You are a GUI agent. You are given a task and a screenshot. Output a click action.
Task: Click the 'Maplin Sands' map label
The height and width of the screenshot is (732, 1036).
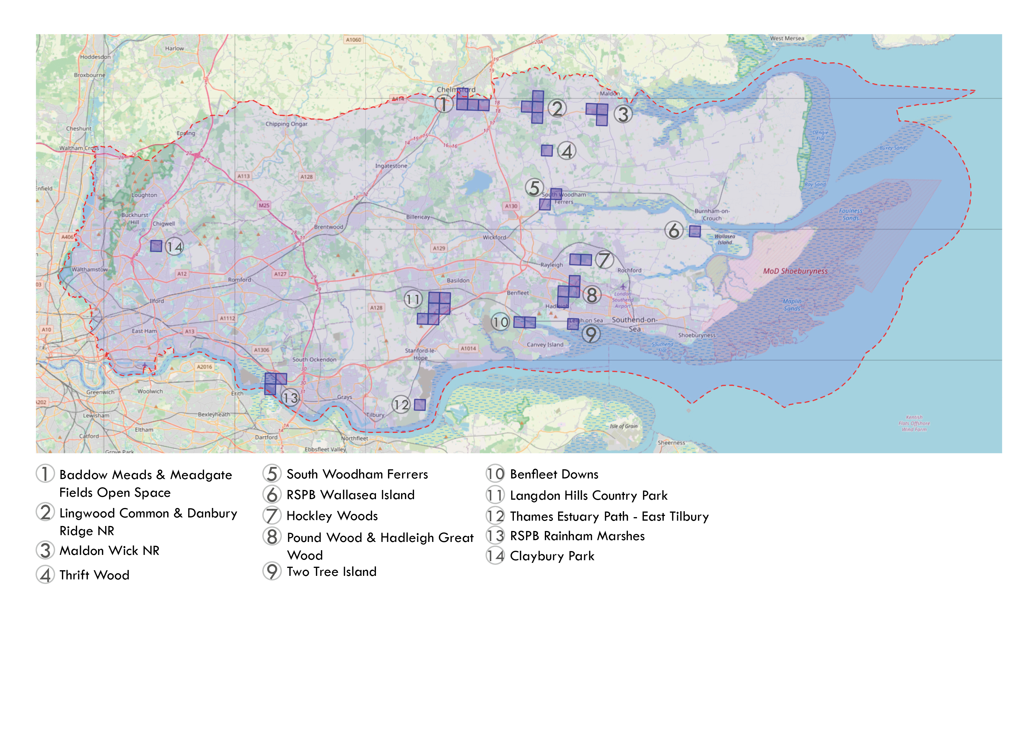pos(792,305)
